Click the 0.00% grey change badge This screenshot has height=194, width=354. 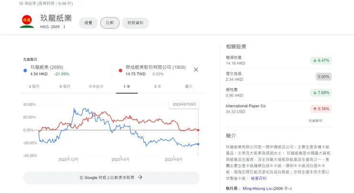(323, 77)
